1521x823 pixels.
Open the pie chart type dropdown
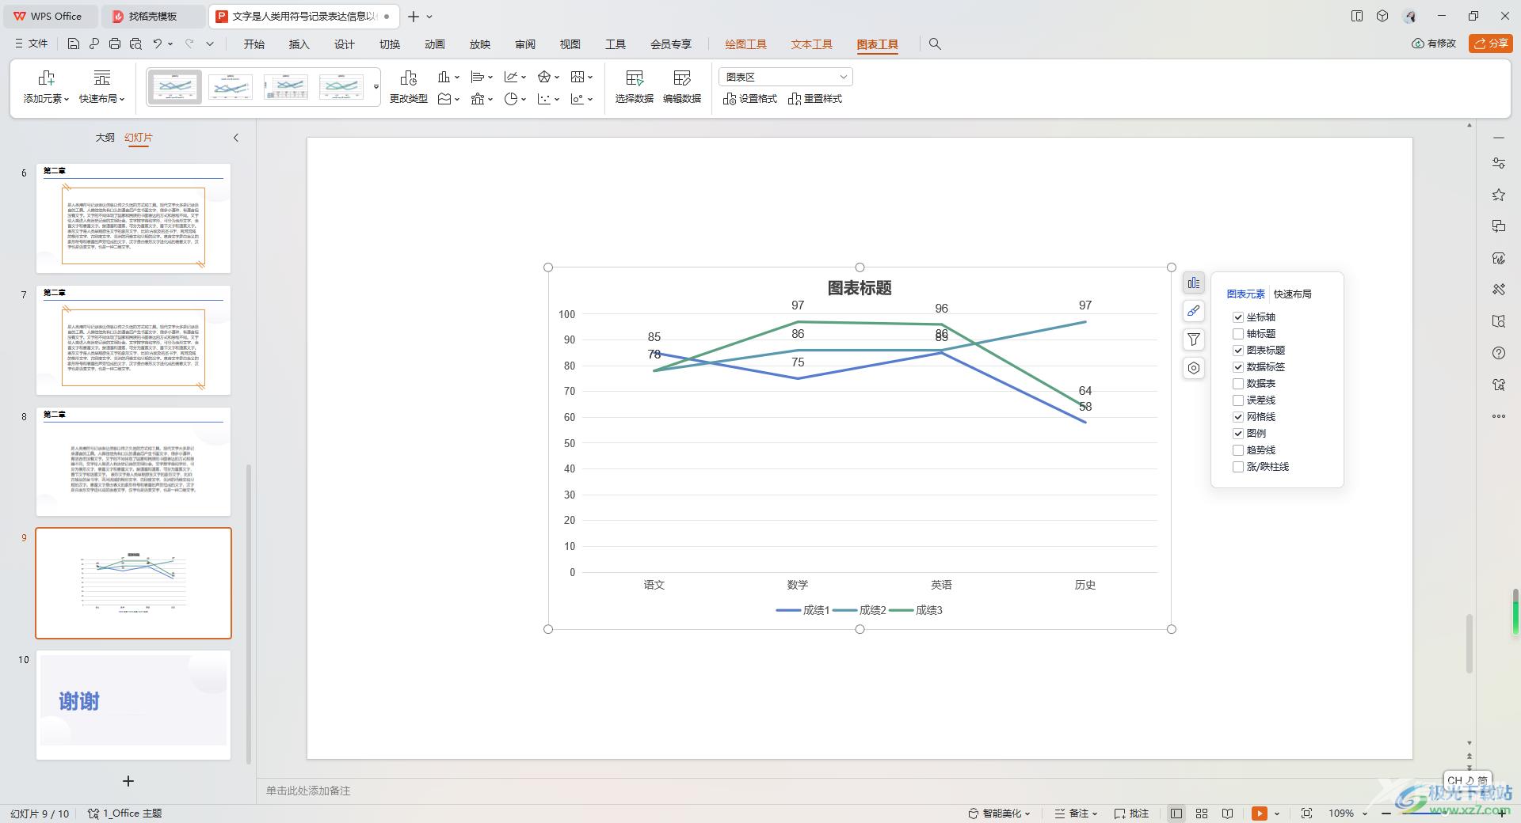515,99
